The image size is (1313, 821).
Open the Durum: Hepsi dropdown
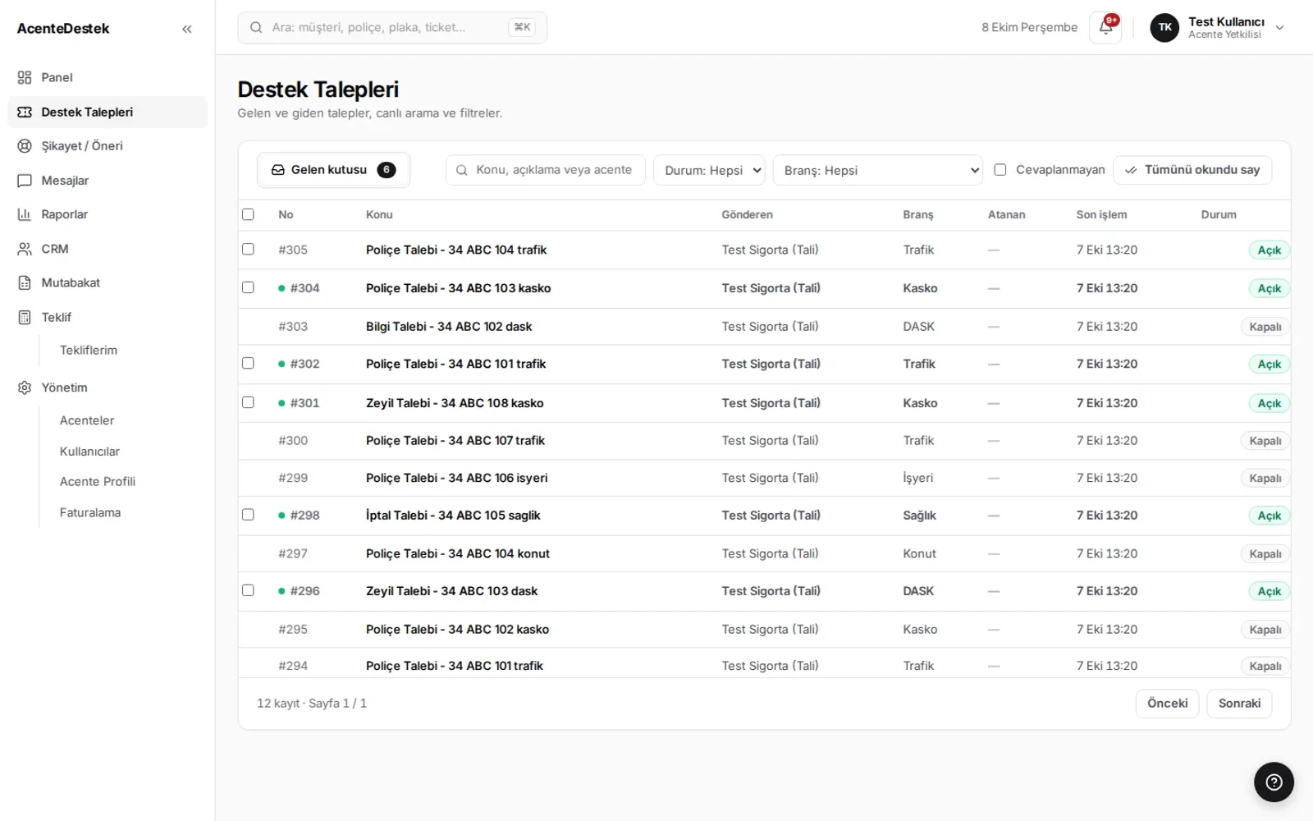[709, 170]
